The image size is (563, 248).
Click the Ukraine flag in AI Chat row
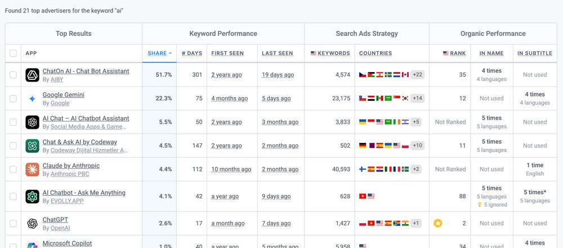pos(363,122)
